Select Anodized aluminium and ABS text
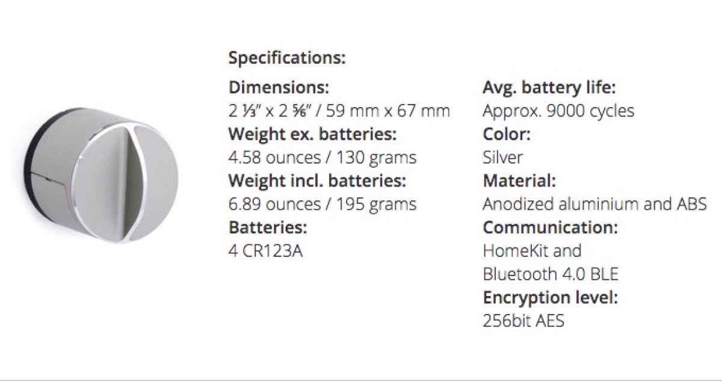 pyautogui.click(x=594, y=205)
